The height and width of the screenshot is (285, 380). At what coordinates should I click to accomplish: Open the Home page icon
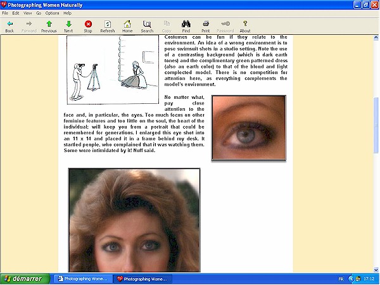pos(127,24)
